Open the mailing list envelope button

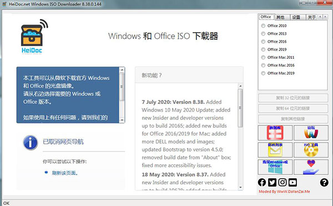[x=275, y=150]
